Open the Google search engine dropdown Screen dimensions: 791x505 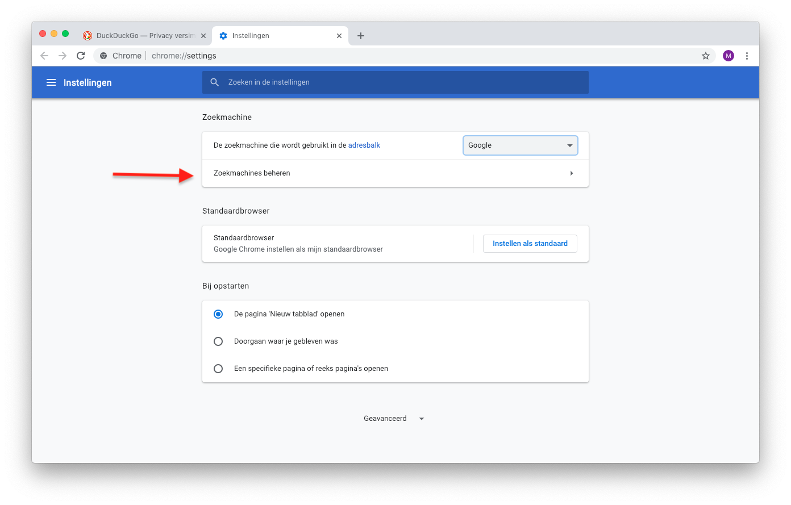[x=520, y=145]
